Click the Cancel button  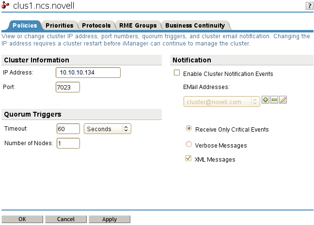coord(65,219)
